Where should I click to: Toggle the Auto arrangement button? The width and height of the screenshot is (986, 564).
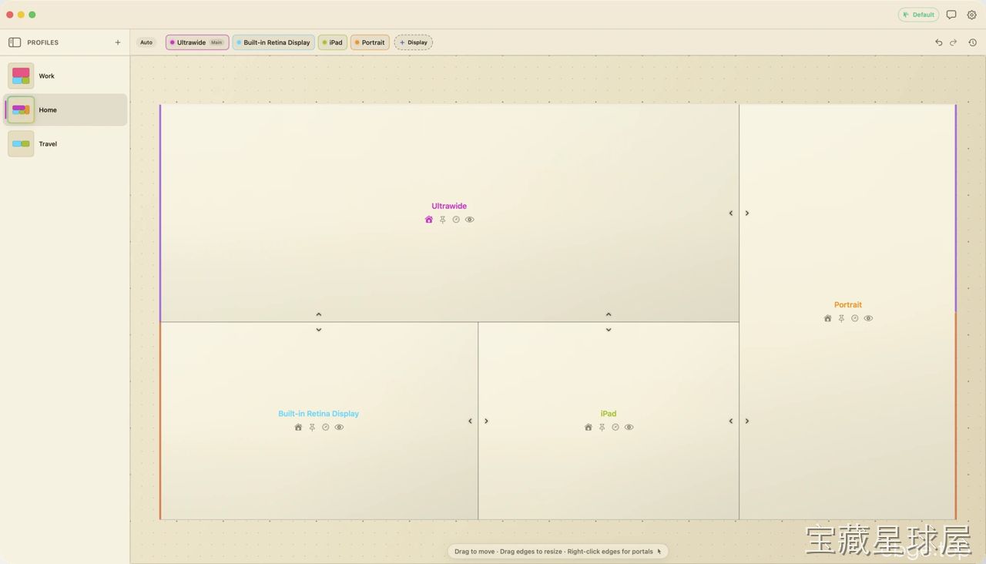click(146, 42)
